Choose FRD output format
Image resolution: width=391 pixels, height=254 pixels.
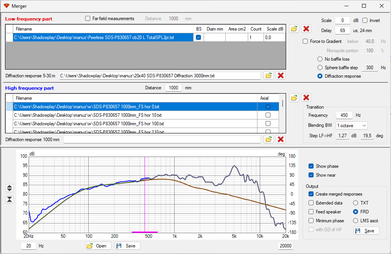356,212
